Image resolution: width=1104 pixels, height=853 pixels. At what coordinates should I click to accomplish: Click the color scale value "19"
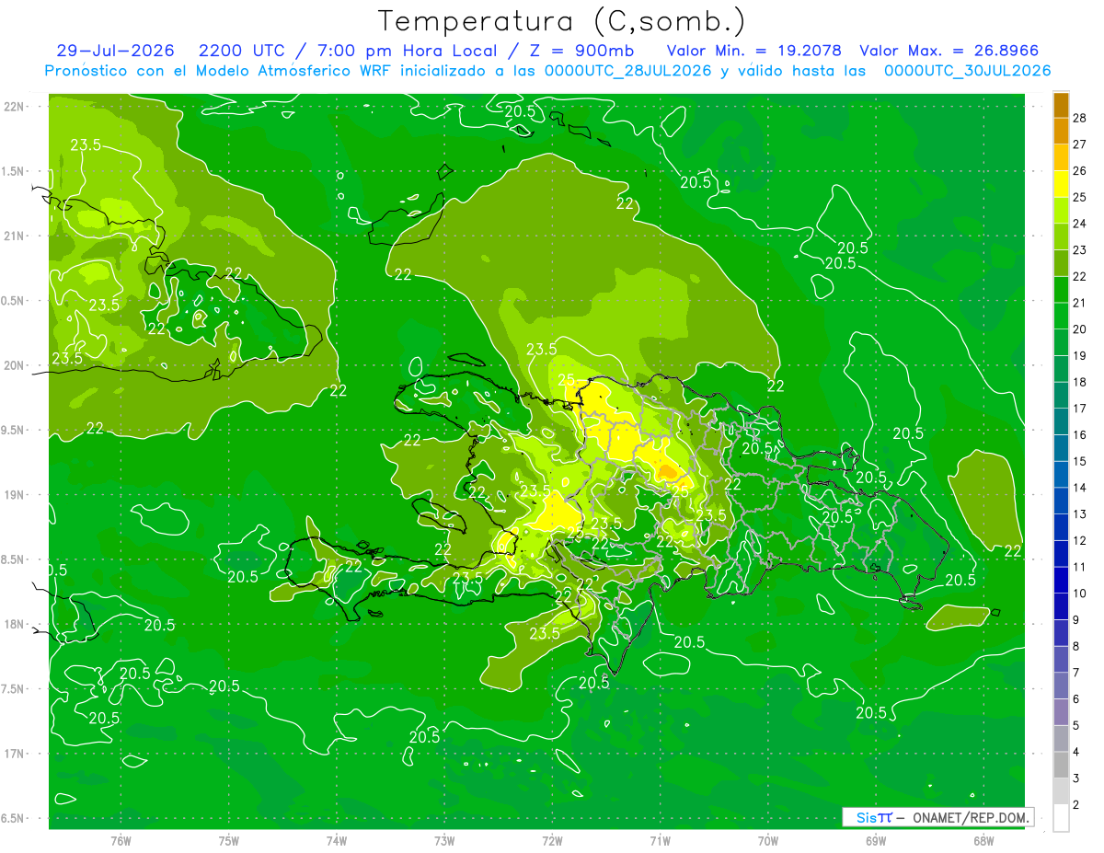(x=1079, y=355)
